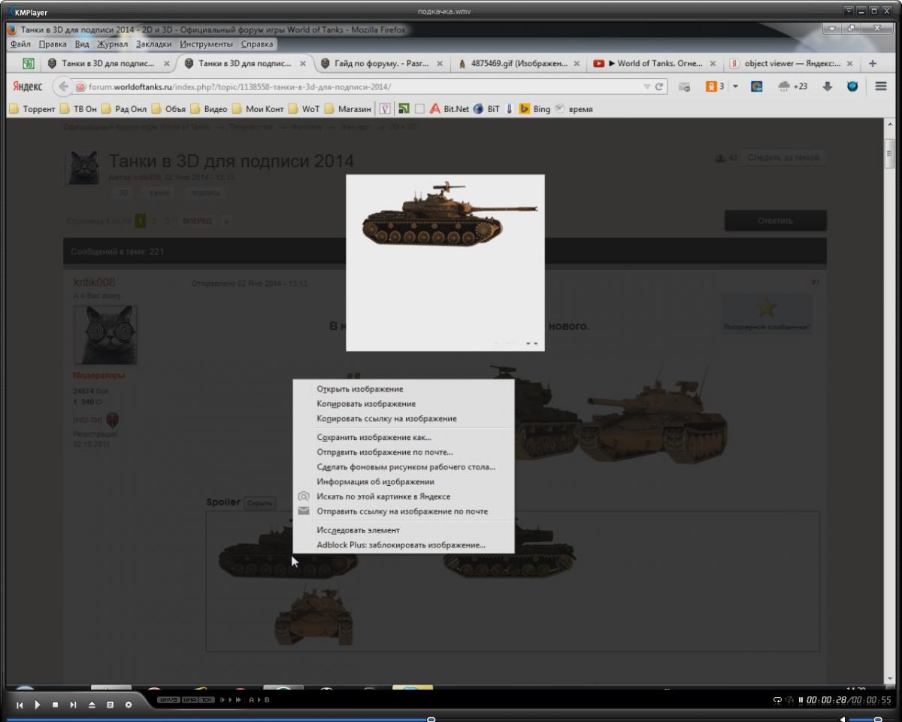Open KMPlayer playlist icon
This screenshot has height=722, width=902.
110,705
